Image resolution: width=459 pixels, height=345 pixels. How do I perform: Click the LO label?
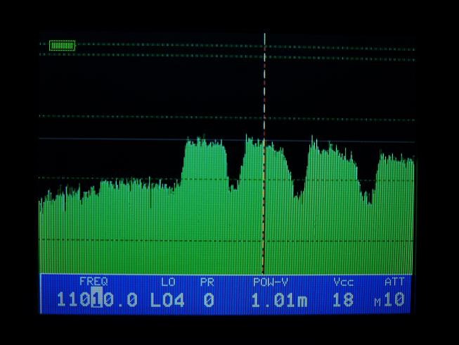[168, 282]
